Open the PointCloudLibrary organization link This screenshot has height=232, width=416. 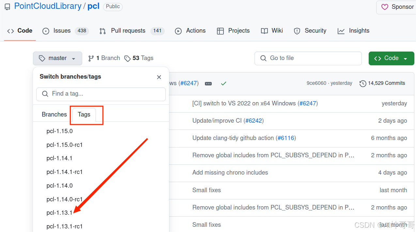click(48, 6)
